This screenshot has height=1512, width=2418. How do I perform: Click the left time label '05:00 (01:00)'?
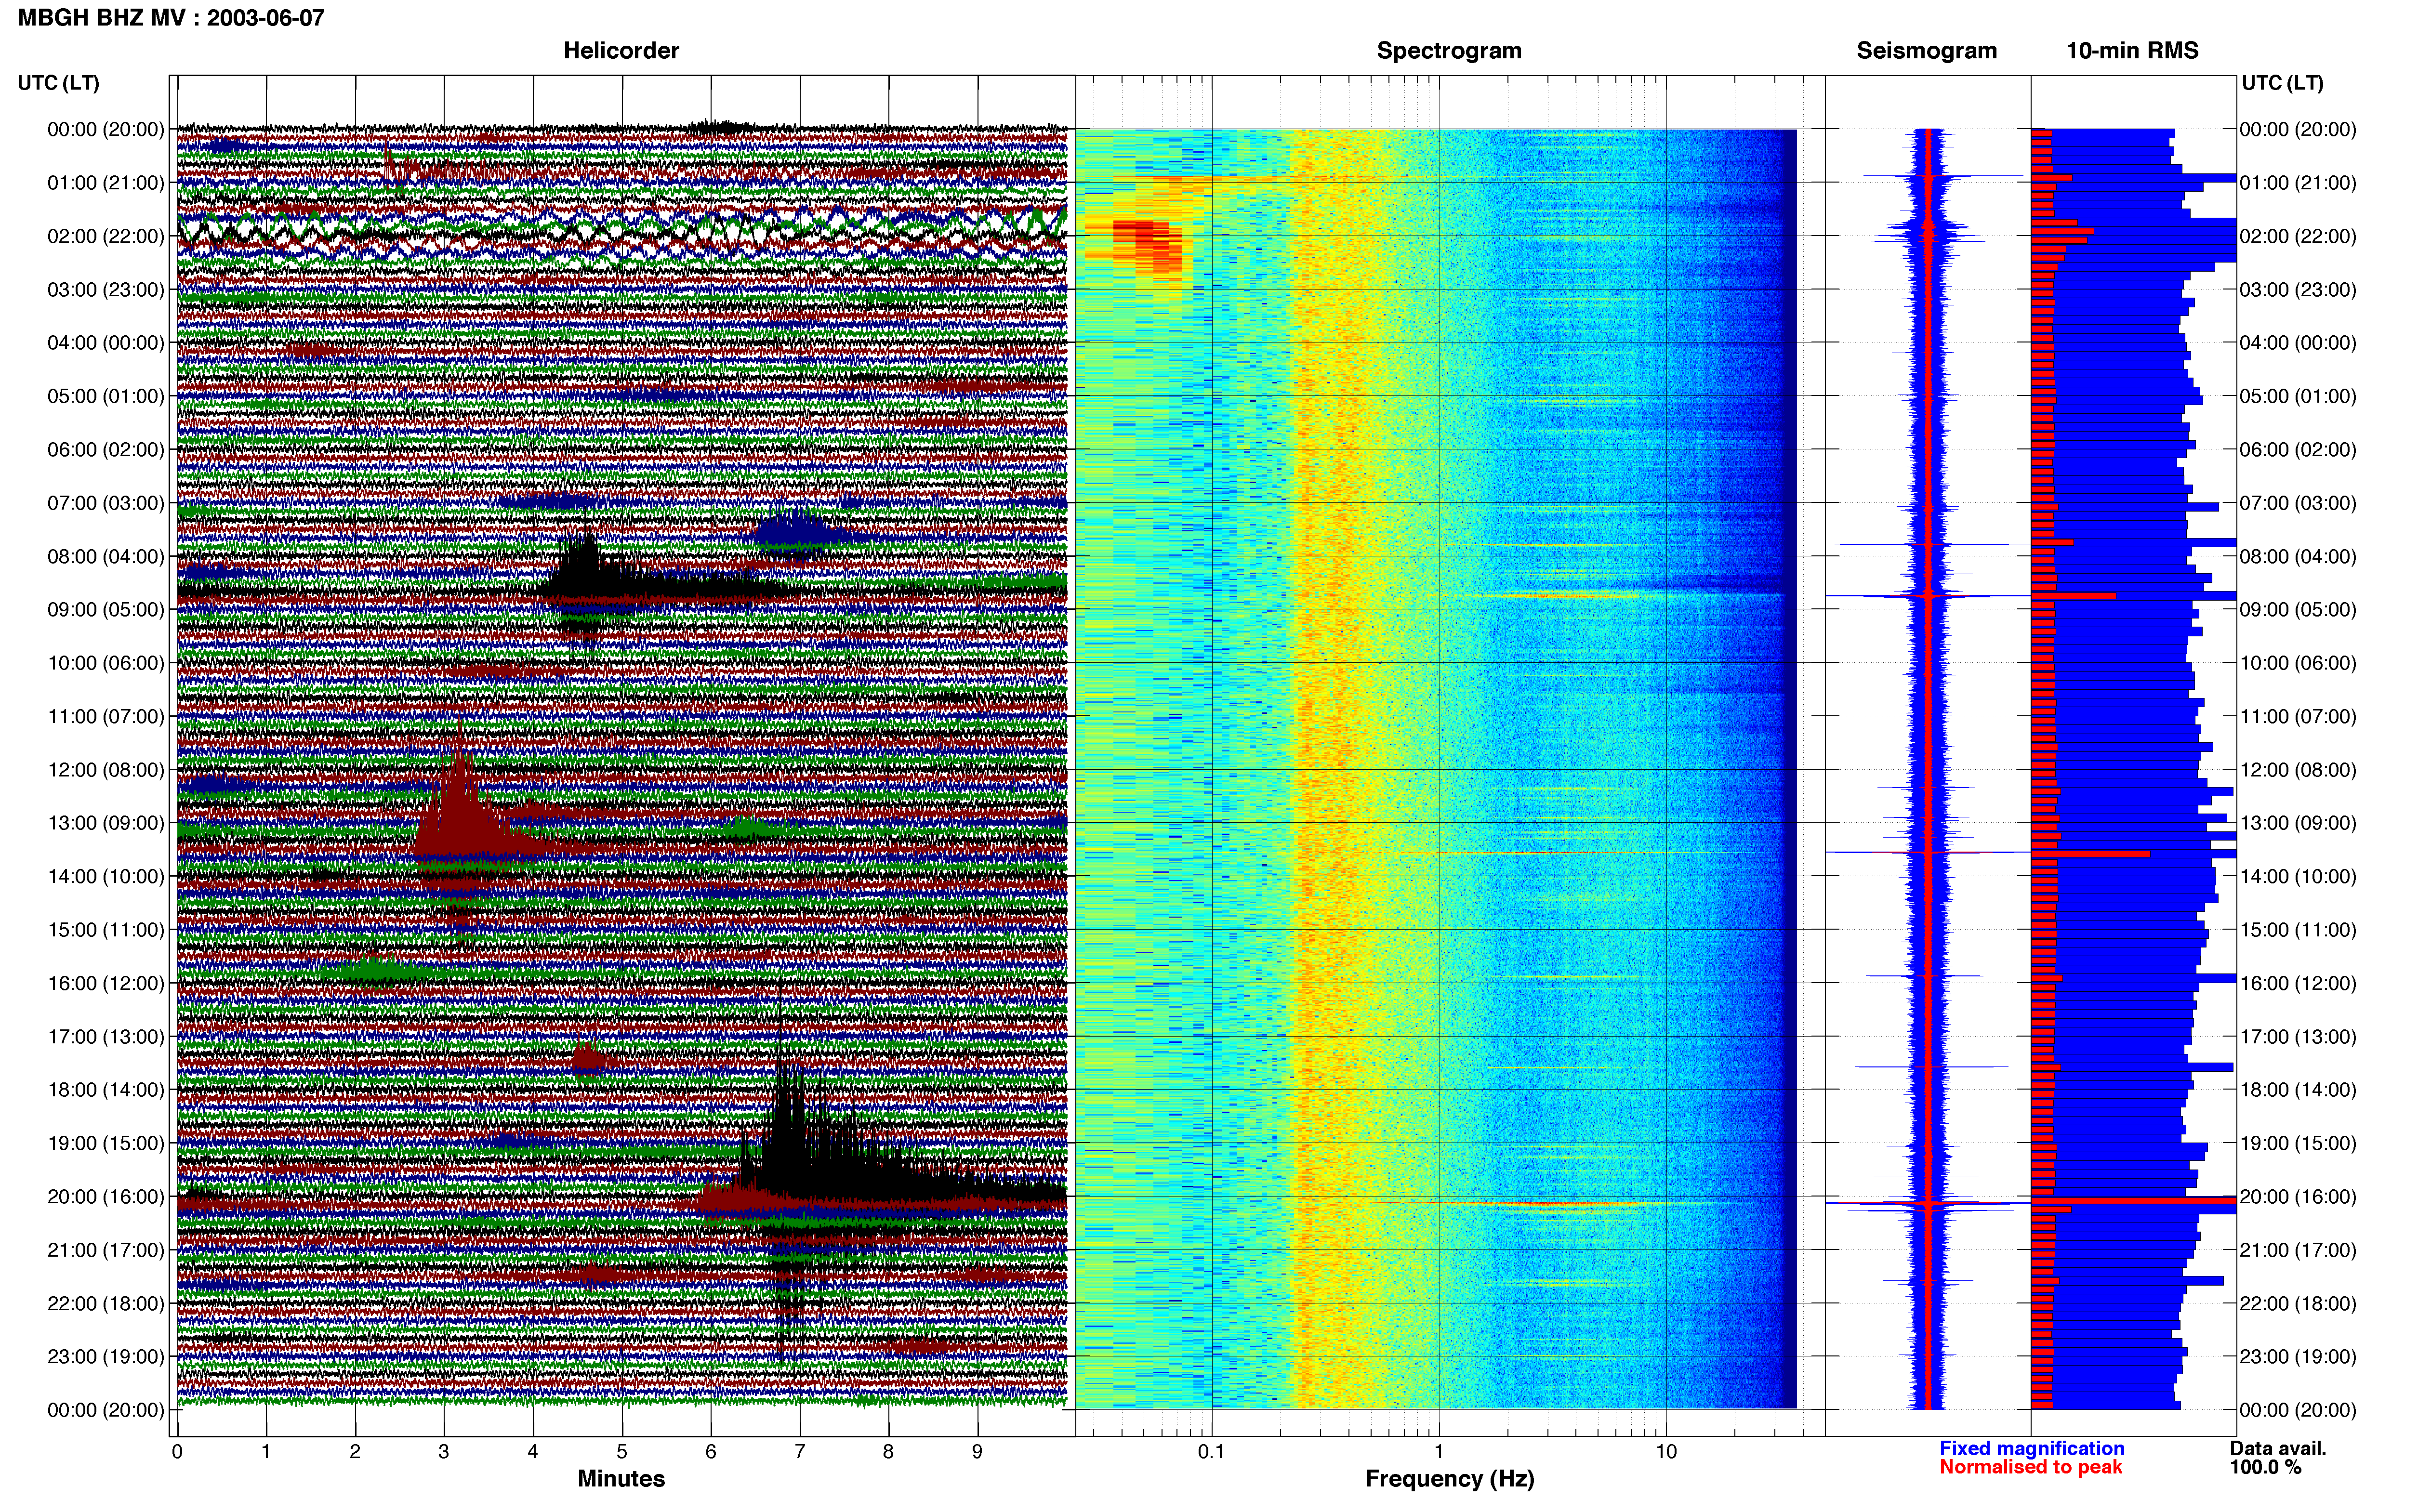[x=106, y=396]
